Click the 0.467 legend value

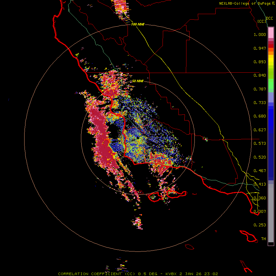point(260,171)
